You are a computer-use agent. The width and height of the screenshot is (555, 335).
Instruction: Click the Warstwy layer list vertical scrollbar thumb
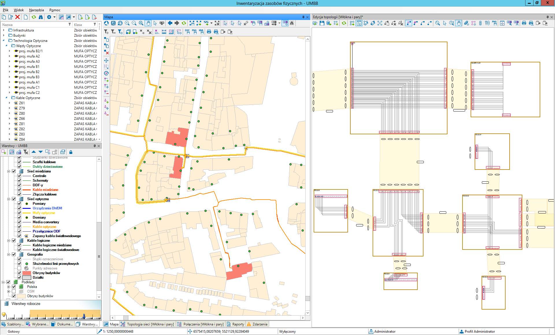(x=99, y=256)
